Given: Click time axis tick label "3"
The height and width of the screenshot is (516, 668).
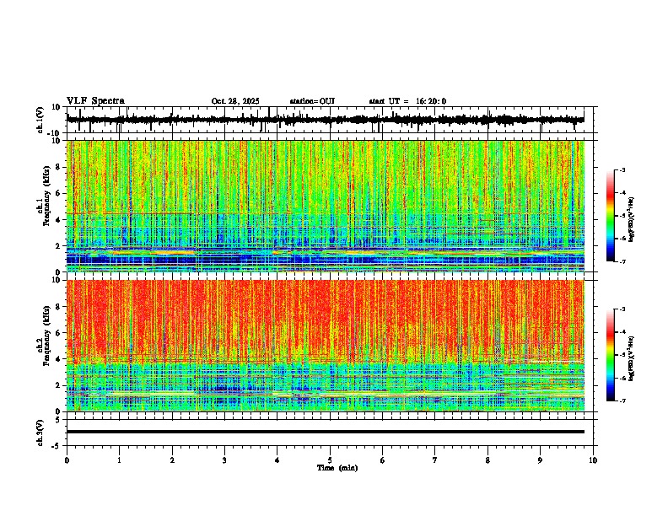Looking at the screenshot, I should [224, 460].
